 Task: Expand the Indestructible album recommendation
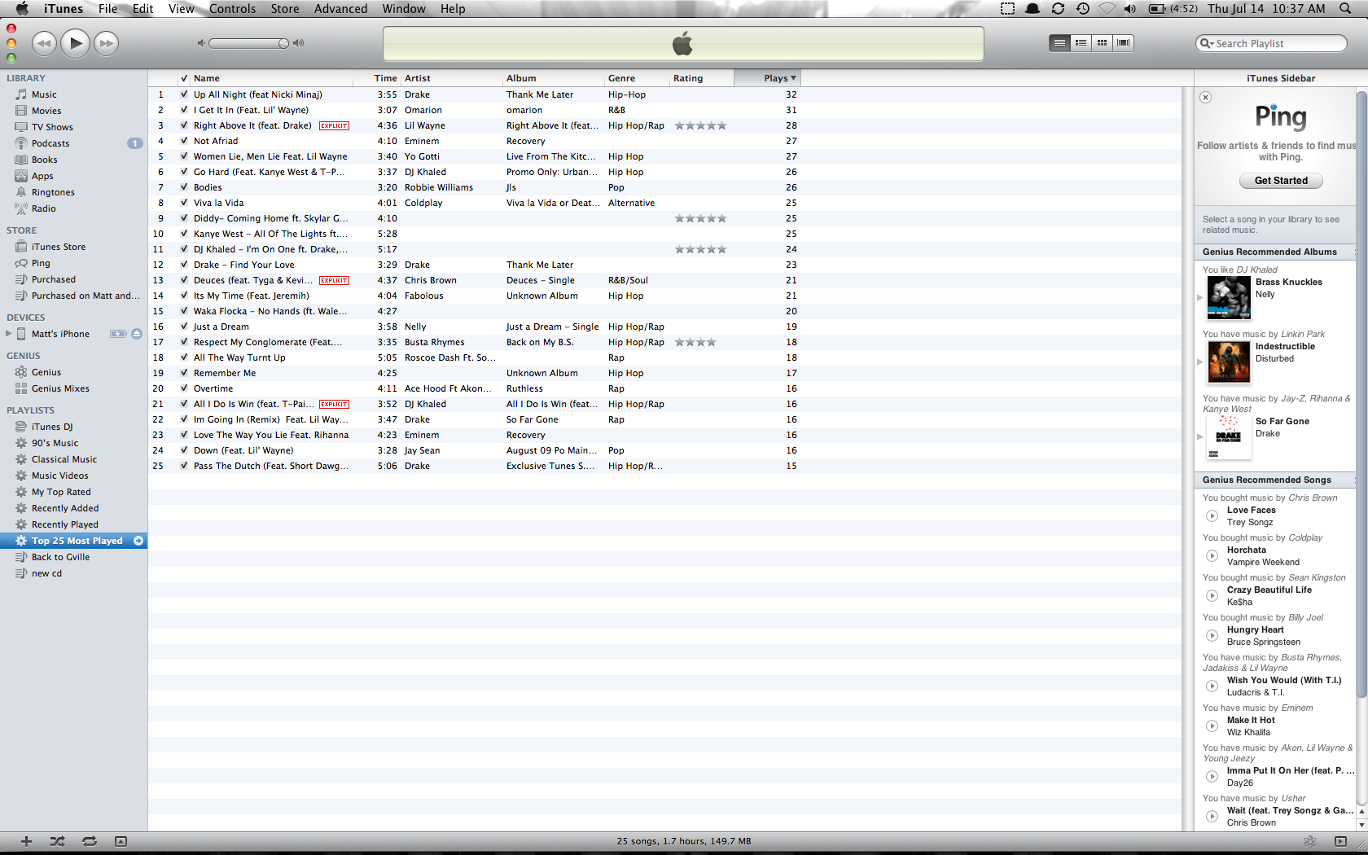pyautogui.click(x=1199, y=362)
